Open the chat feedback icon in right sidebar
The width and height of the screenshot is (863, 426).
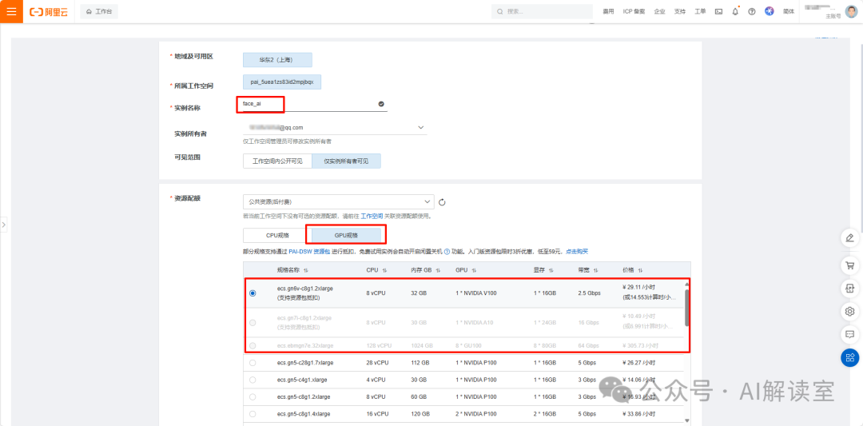point(849,334)
